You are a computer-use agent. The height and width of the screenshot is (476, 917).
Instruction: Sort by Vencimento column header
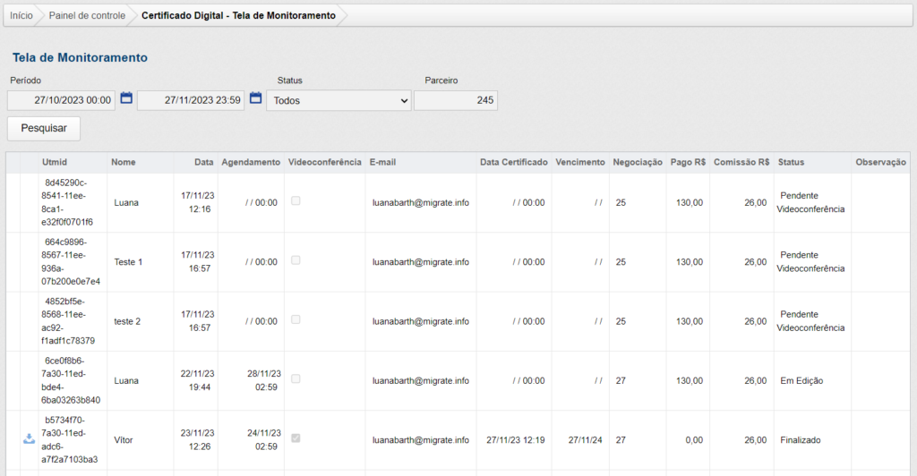pyautogui.click(x=579, y=162)
